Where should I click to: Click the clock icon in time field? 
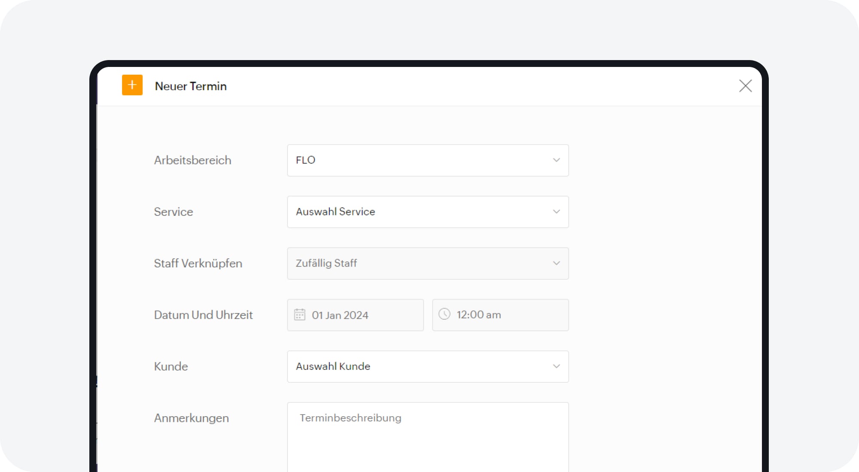(x=444, y=314)
